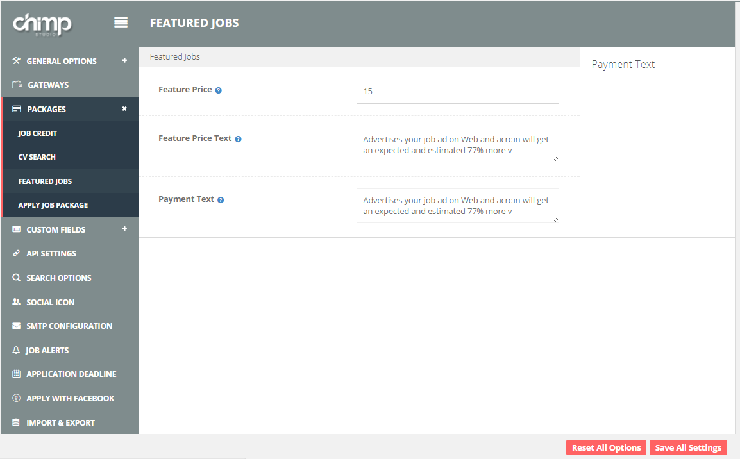The height and width of the screenshot is (459, 740).
Task: Open API Settings section
Action: pos(51,253)
